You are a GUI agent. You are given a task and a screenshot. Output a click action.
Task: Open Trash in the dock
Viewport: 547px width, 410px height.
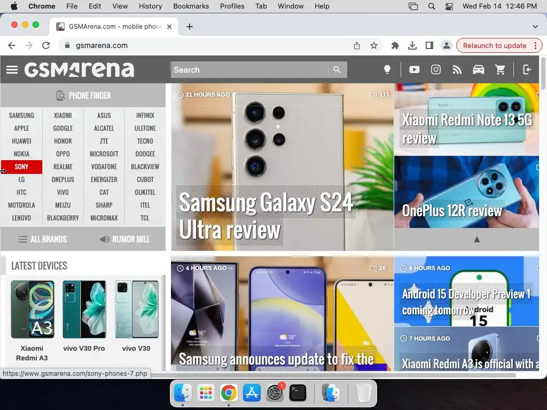tap(363, 393)
